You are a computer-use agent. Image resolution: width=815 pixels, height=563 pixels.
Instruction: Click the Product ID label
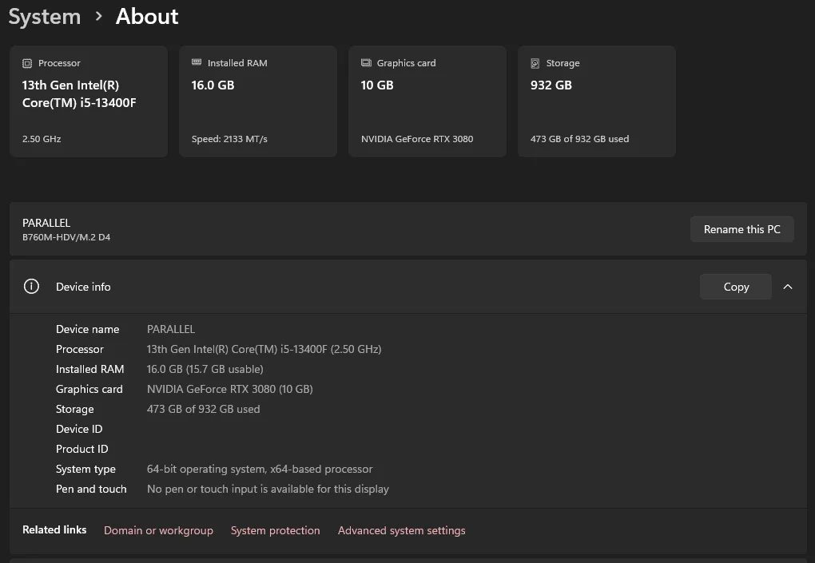tap(81, 449)
